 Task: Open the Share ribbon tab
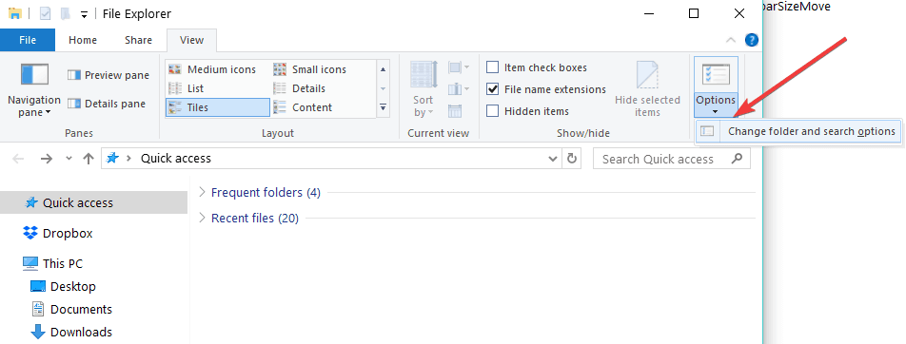139,40
